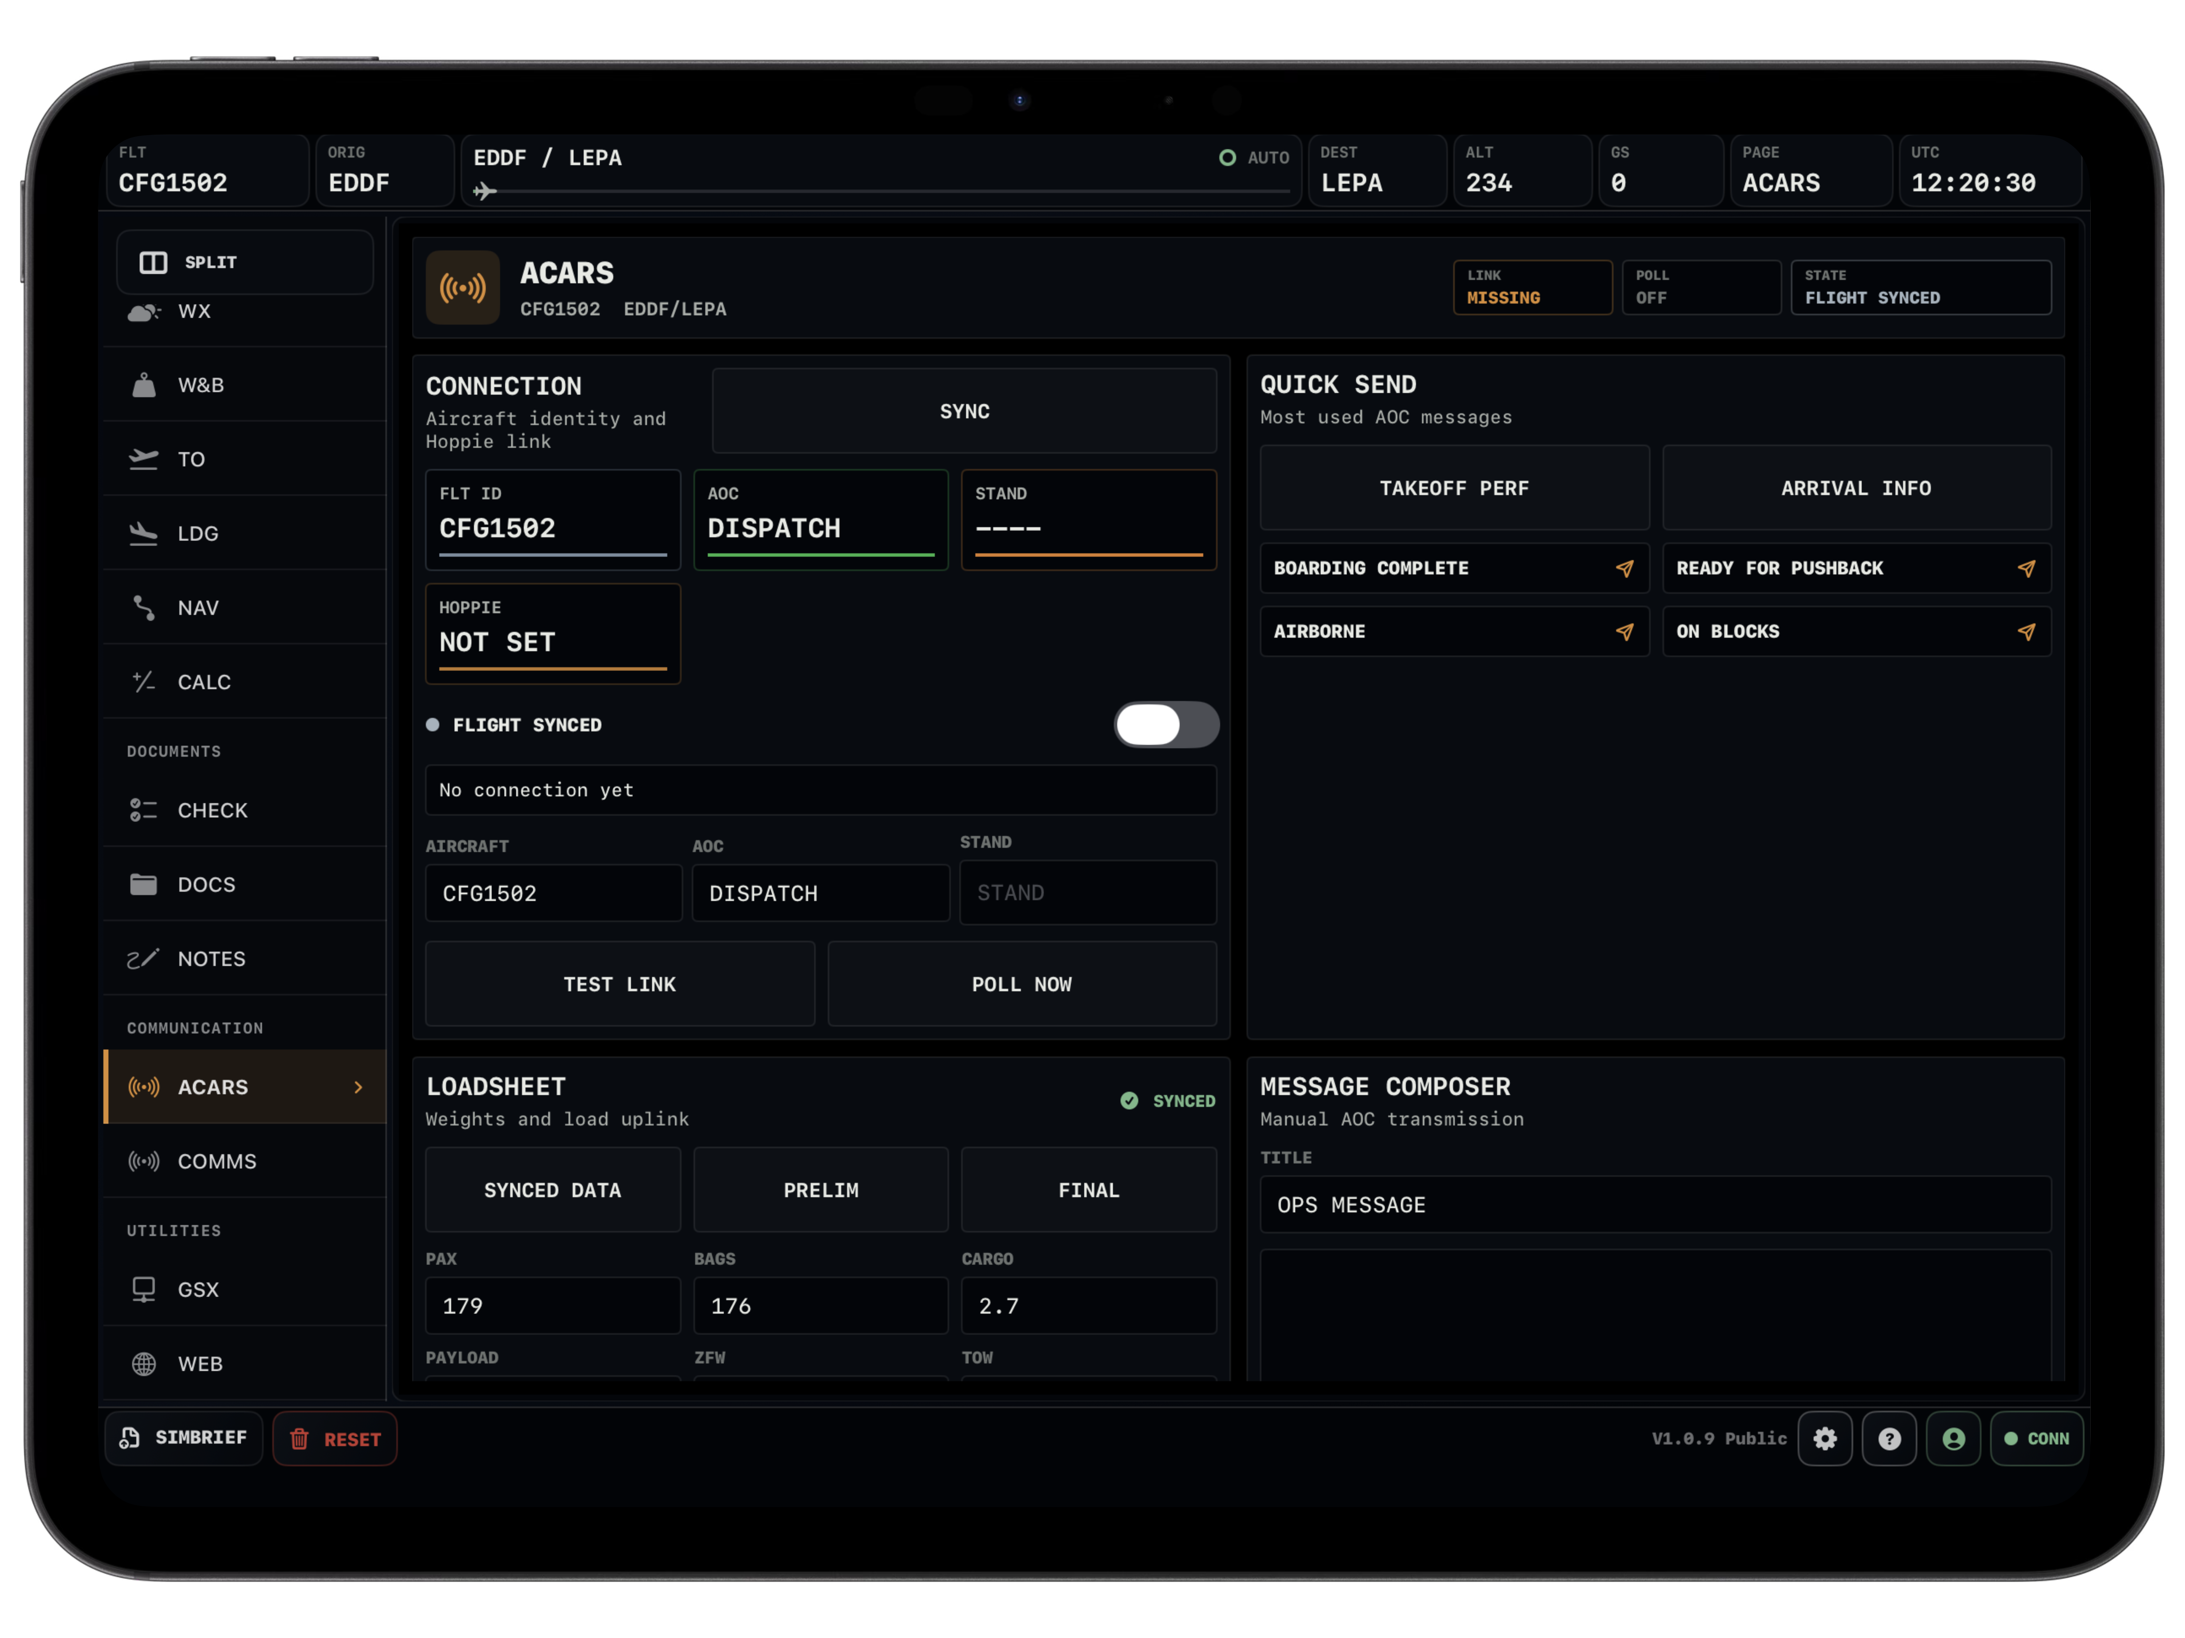Open the CALC calculator icon
This screenshot has height=1638, width=2185.
point(144,681)
